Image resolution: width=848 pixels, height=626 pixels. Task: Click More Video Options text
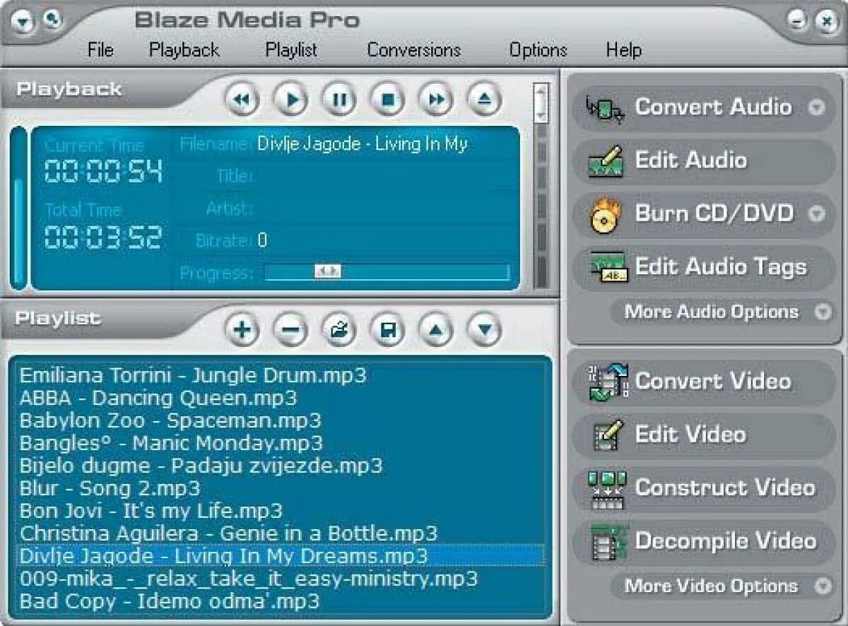click(712, 586)
